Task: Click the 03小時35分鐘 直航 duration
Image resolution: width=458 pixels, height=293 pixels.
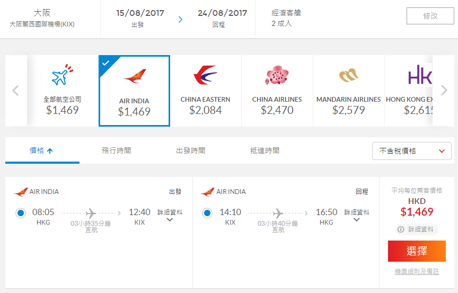Action: tap(91, 226)
